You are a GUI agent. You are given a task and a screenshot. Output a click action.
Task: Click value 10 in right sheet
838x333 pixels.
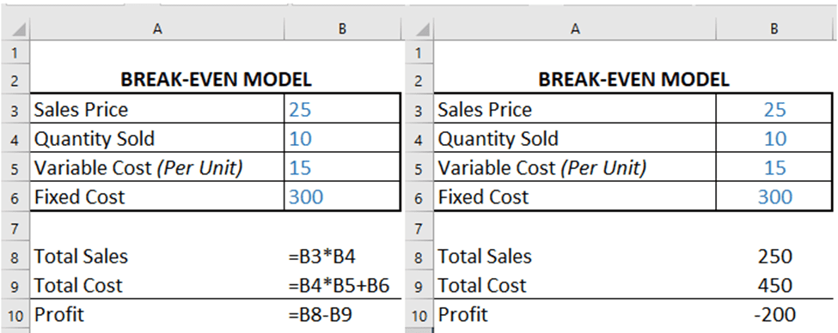coord(775,139)
